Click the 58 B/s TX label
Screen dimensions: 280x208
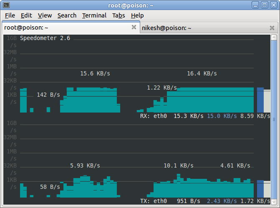pos(50,187)
